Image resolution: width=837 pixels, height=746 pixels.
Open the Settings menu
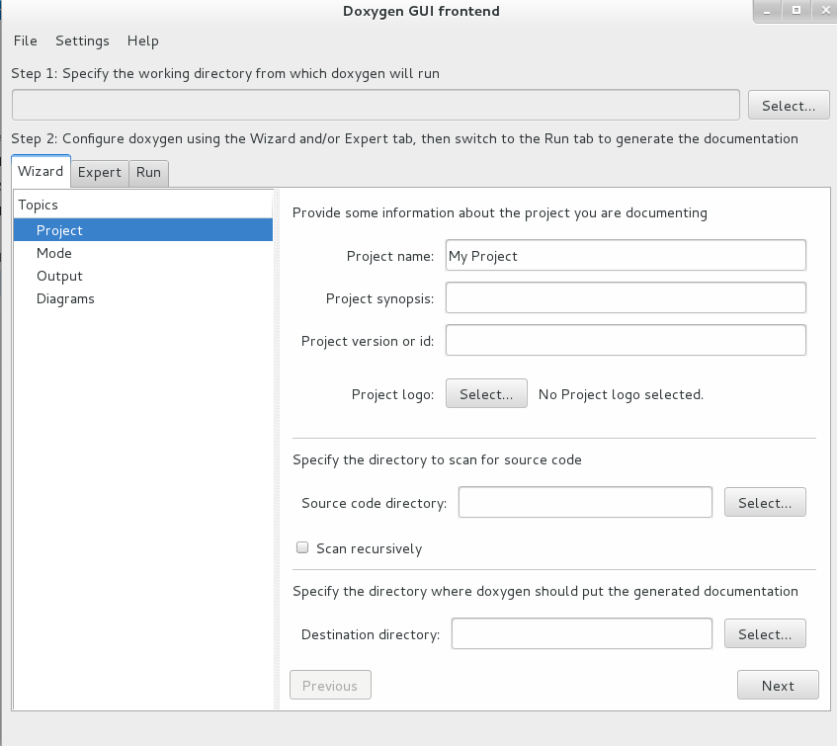coord(82,41)
